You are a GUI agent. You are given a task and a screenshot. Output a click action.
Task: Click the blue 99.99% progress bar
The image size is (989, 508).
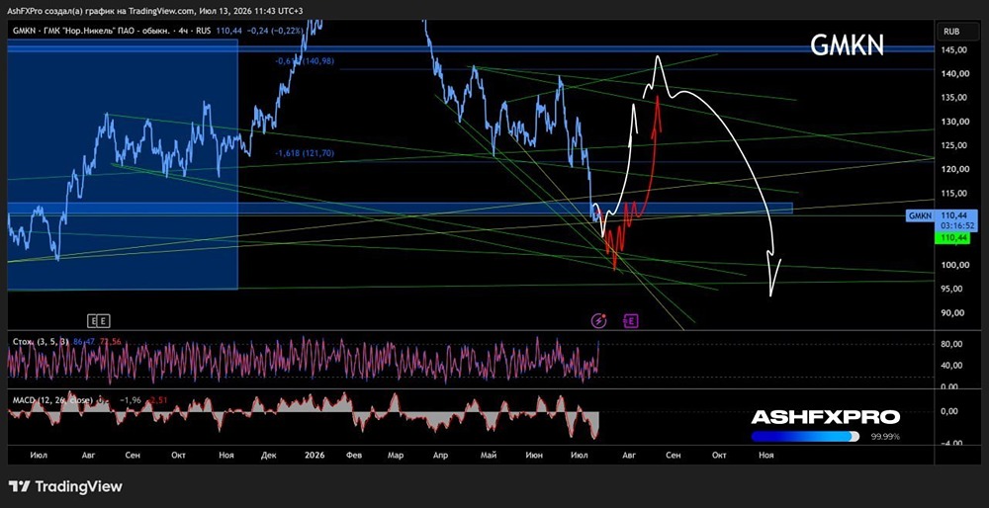pos(805,436)
